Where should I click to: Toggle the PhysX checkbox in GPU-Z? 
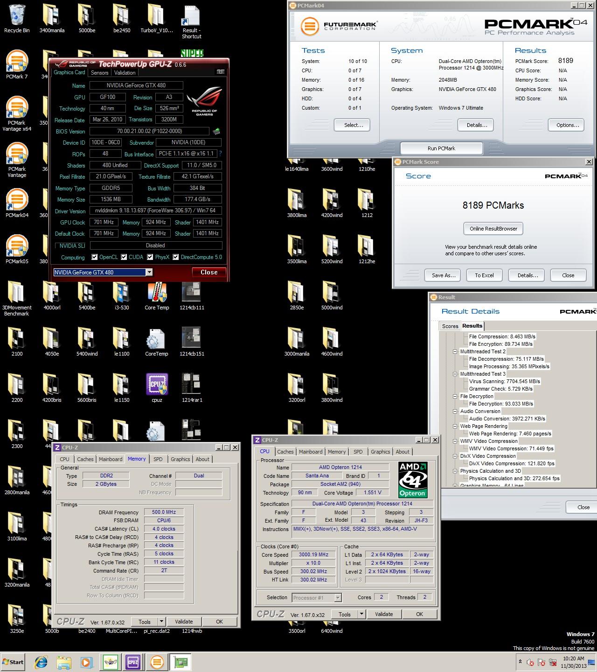coord(150,257)
